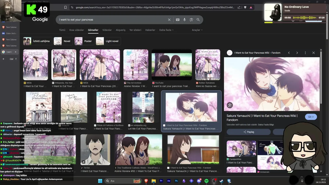Open the Windows Start menu
329x185 pixels.
coord(100,181)
